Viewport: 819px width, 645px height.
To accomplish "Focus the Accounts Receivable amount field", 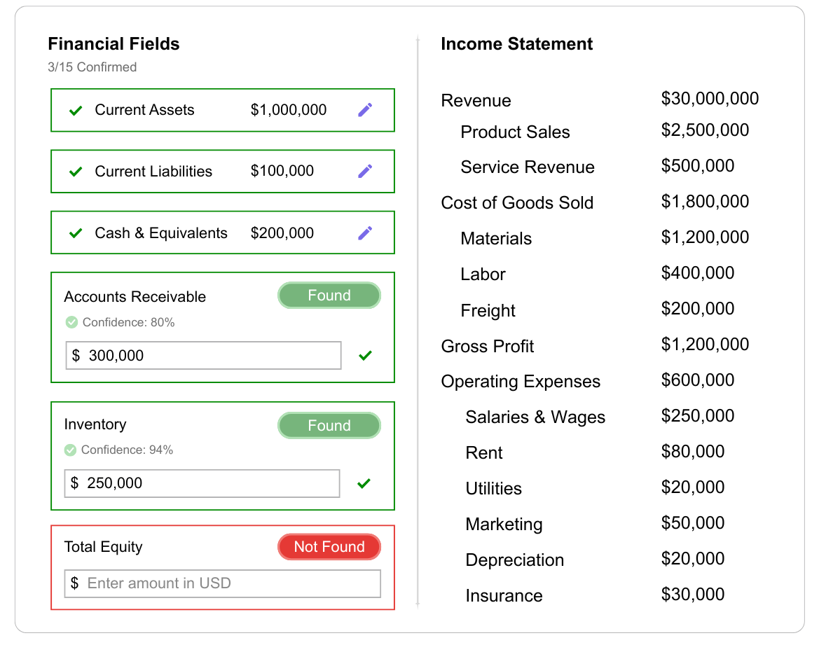I will 203,356.
